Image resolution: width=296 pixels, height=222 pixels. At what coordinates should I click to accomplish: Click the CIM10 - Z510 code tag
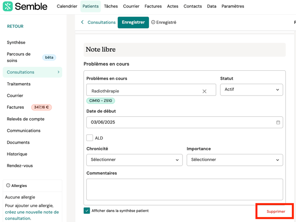pos(101,101)
